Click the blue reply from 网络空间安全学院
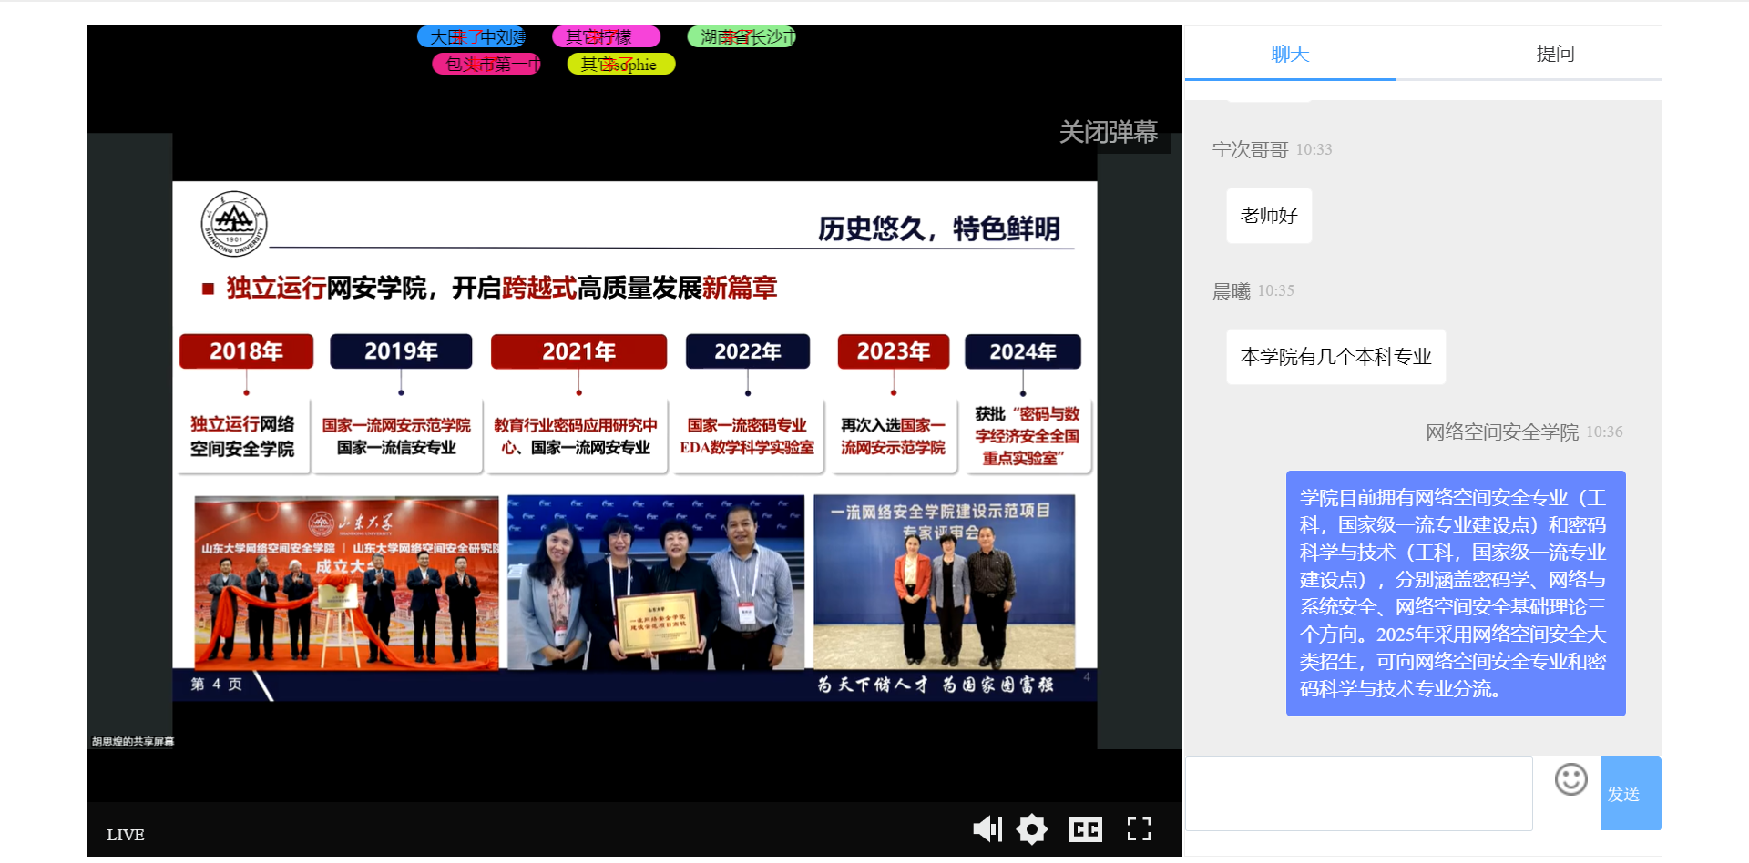 (1455, 594)
